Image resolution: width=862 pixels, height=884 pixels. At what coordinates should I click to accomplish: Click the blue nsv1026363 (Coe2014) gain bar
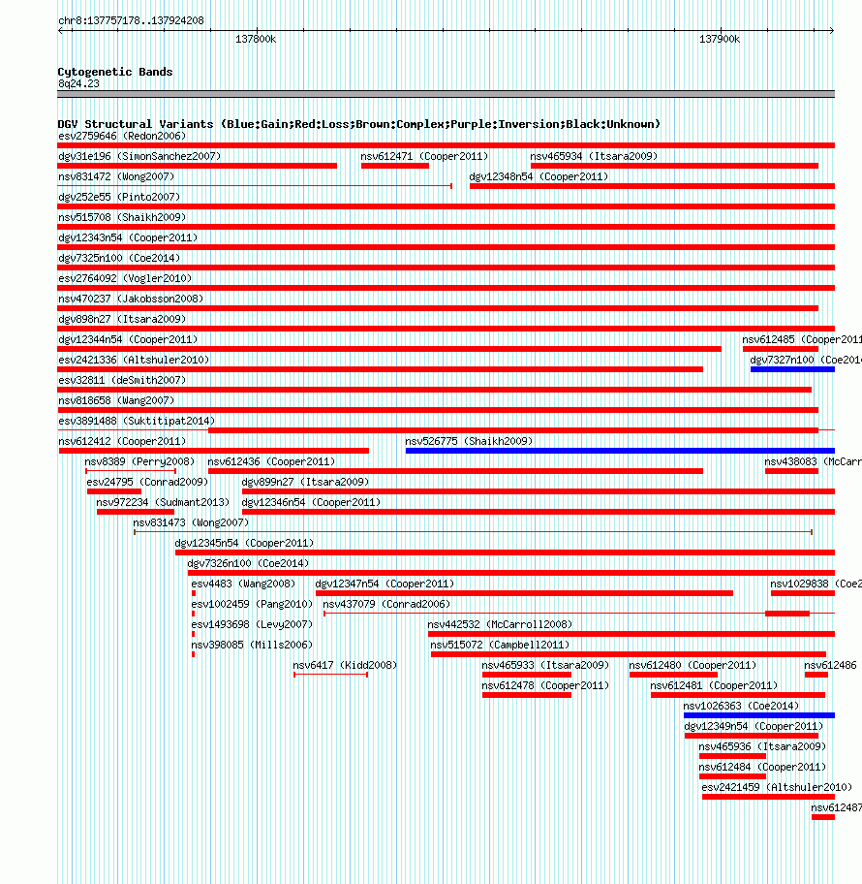point(759,715)
